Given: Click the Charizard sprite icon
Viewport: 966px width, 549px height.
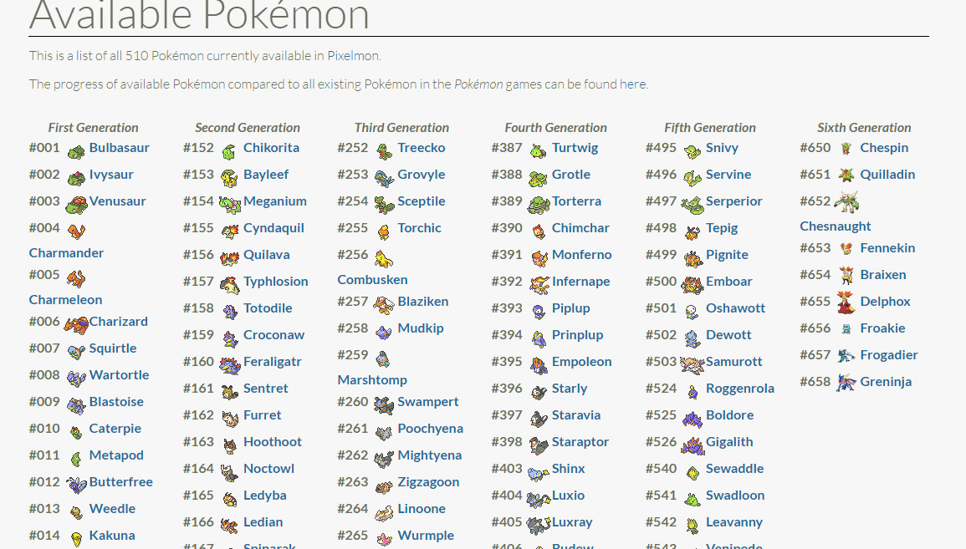Looking at the screenshot, I should [x=76, y=324].
